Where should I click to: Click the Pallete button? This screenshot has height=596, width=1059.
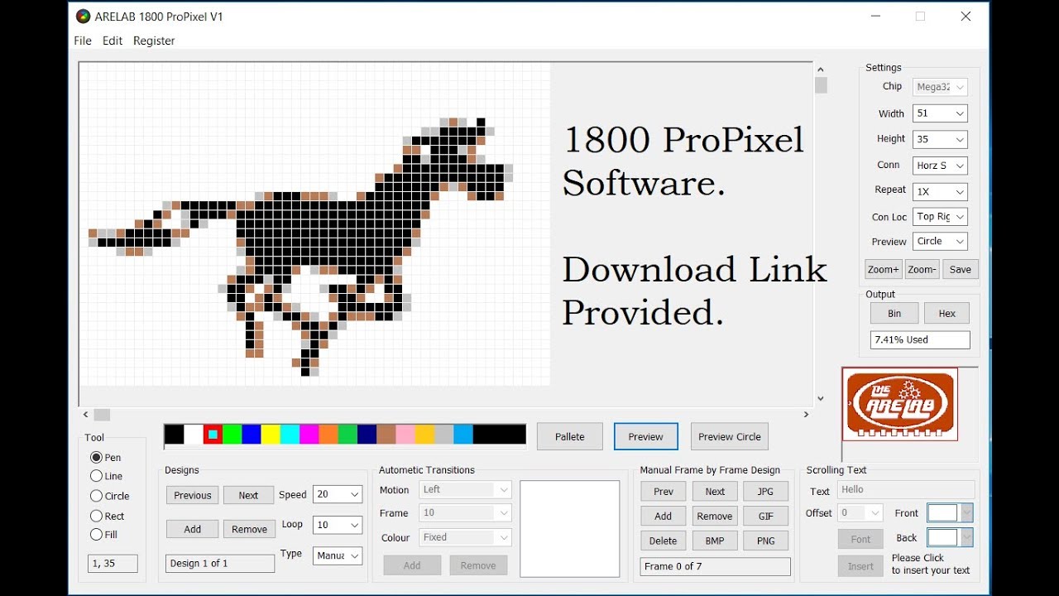coord(570,436)
